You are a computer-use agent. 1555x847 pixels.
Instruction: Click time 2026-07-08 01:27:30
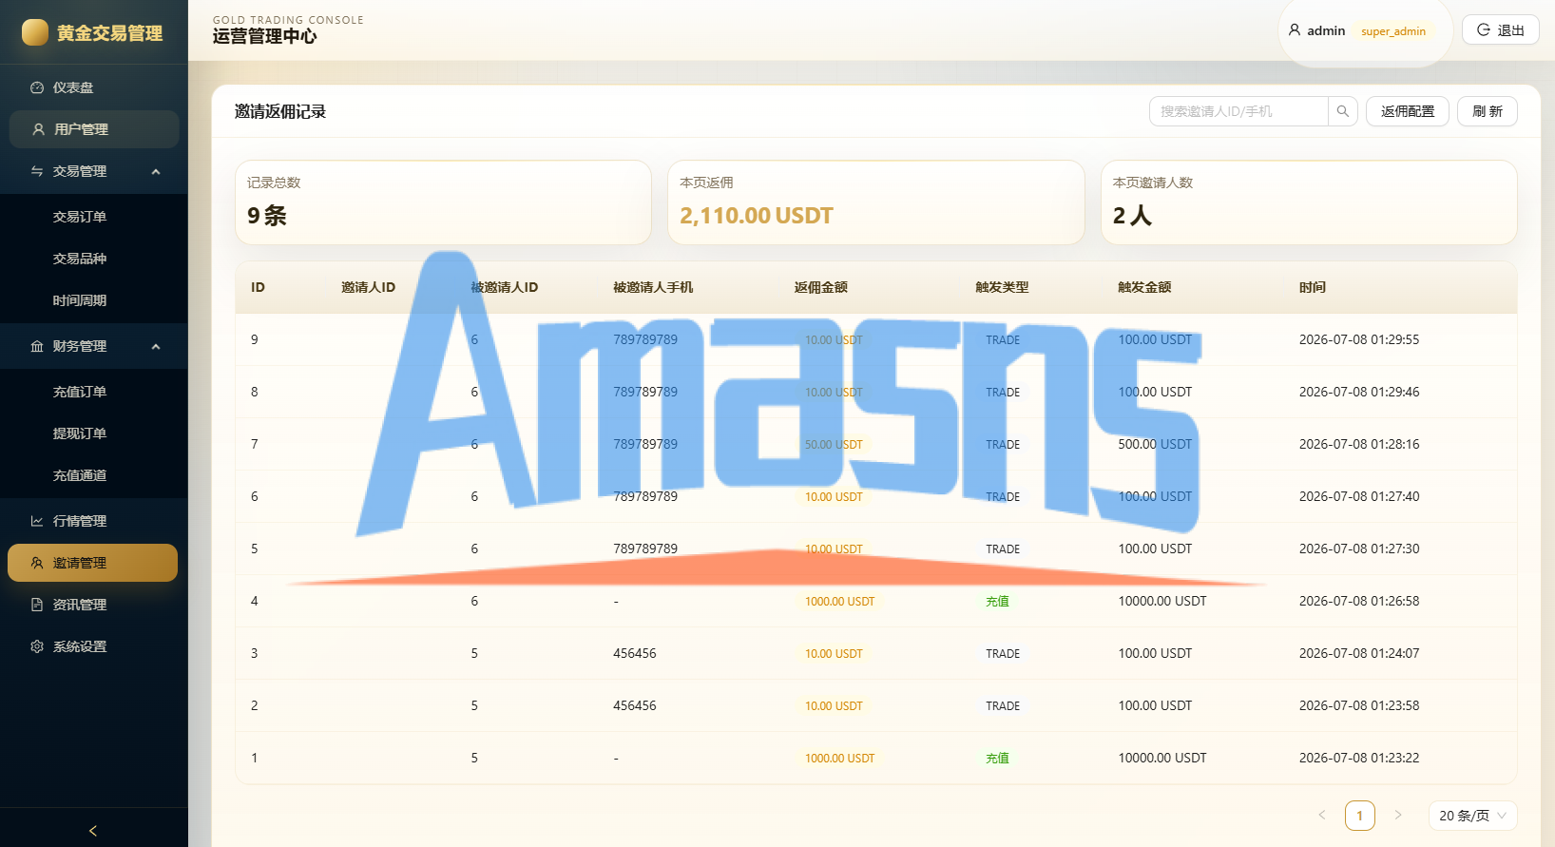(x=1359, y=549)
